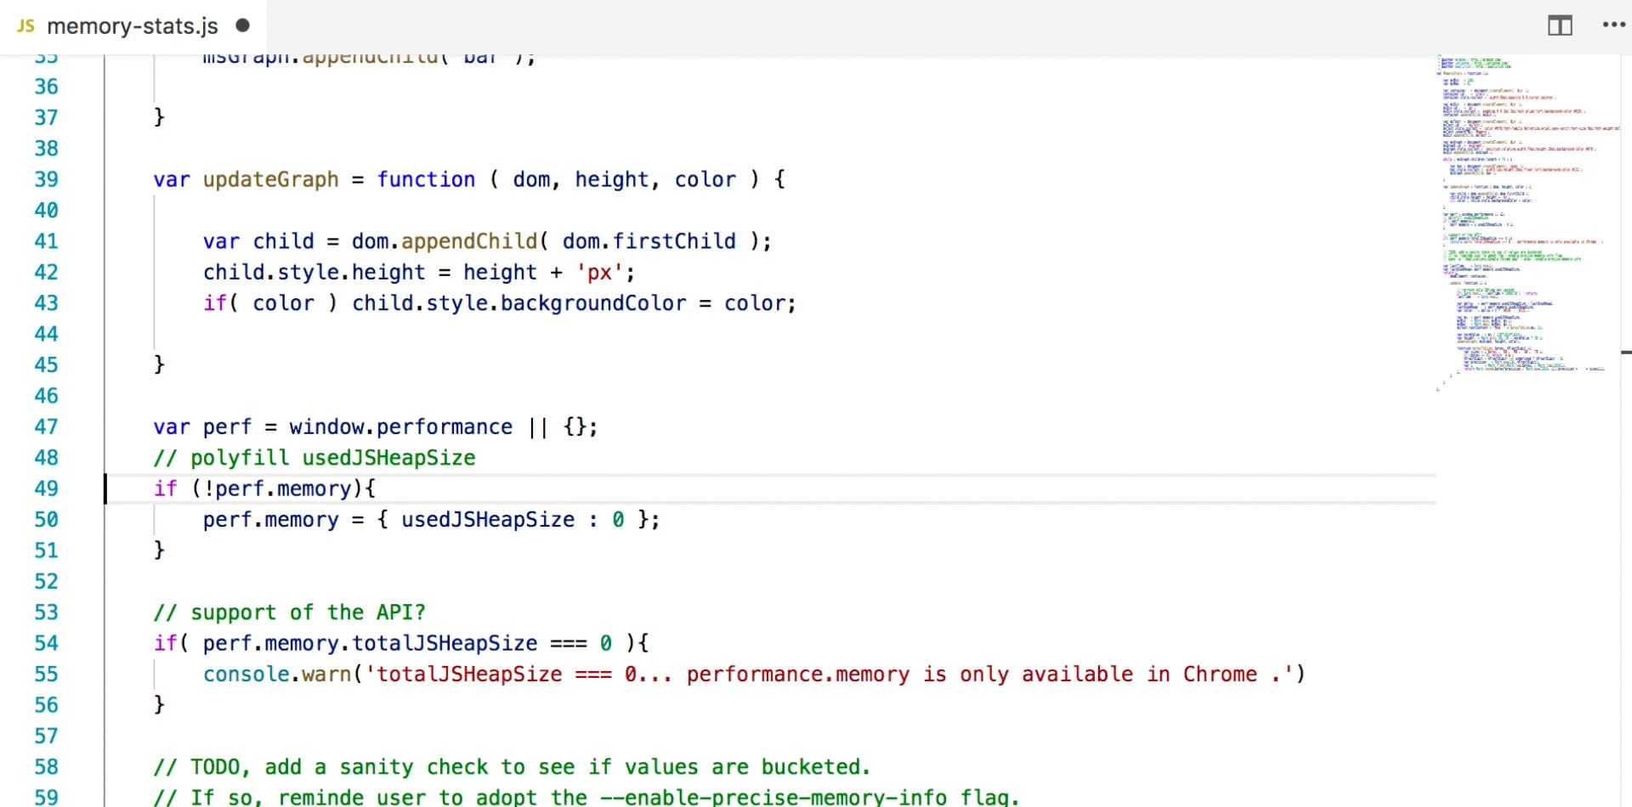The image size is (1632, 807).
Task: Click line number 45 in the gutter
Action: pyautogui.click(x=47, y=364)
